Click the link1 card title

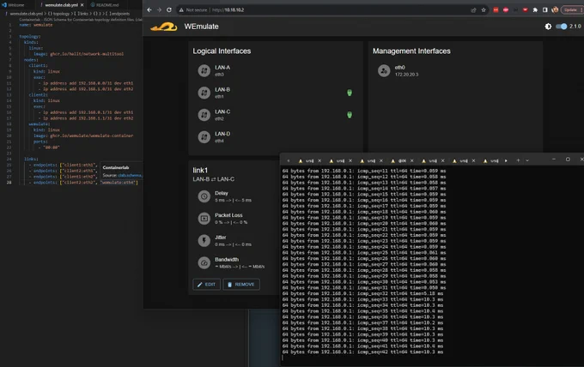(x=200, y=171)
